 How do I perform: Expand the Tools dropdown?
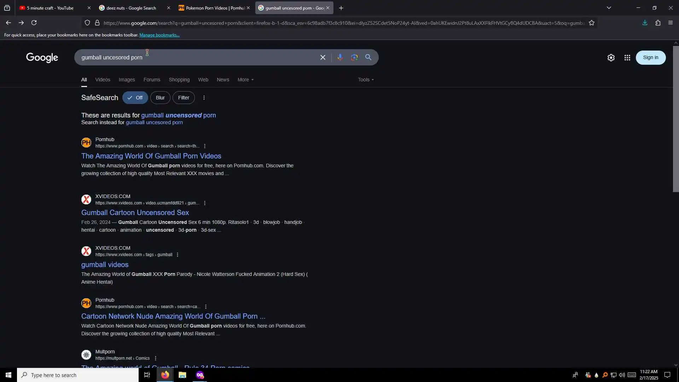click(366, 80)
